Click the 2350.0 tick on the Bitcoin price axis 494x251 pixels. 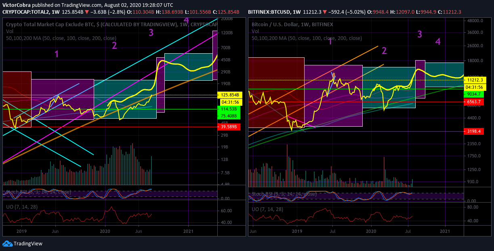(x=473, y=143)
